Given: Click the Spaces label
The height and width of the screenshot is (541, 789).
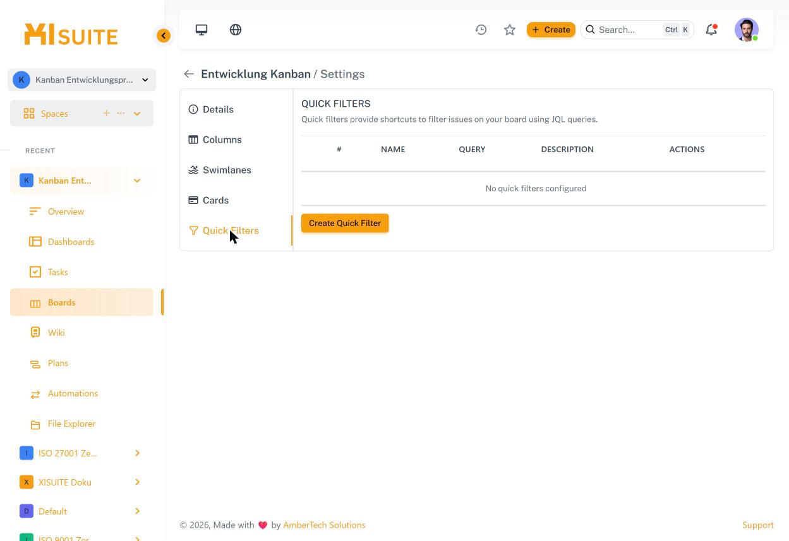Looking at the screenshot, I should [54, 114].
